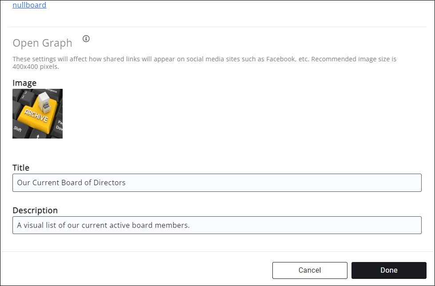This screenshot has width=435, height=286.
Task: Click the Image section label
Action: (24, 83)
